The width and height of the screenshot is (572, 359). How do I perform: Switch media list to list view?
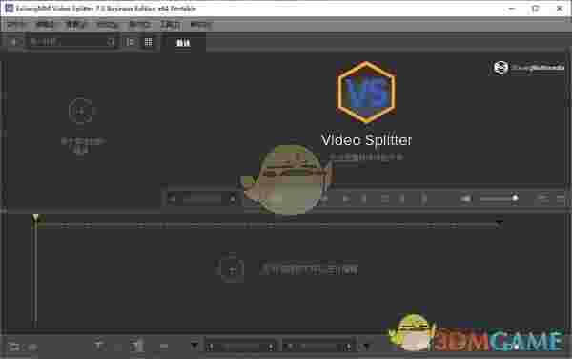coord(131,42)
